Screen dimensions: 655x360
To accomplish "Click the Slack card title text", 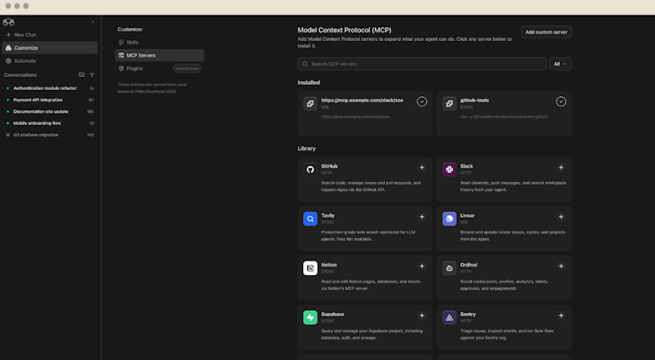I will (x=466, y=166).
